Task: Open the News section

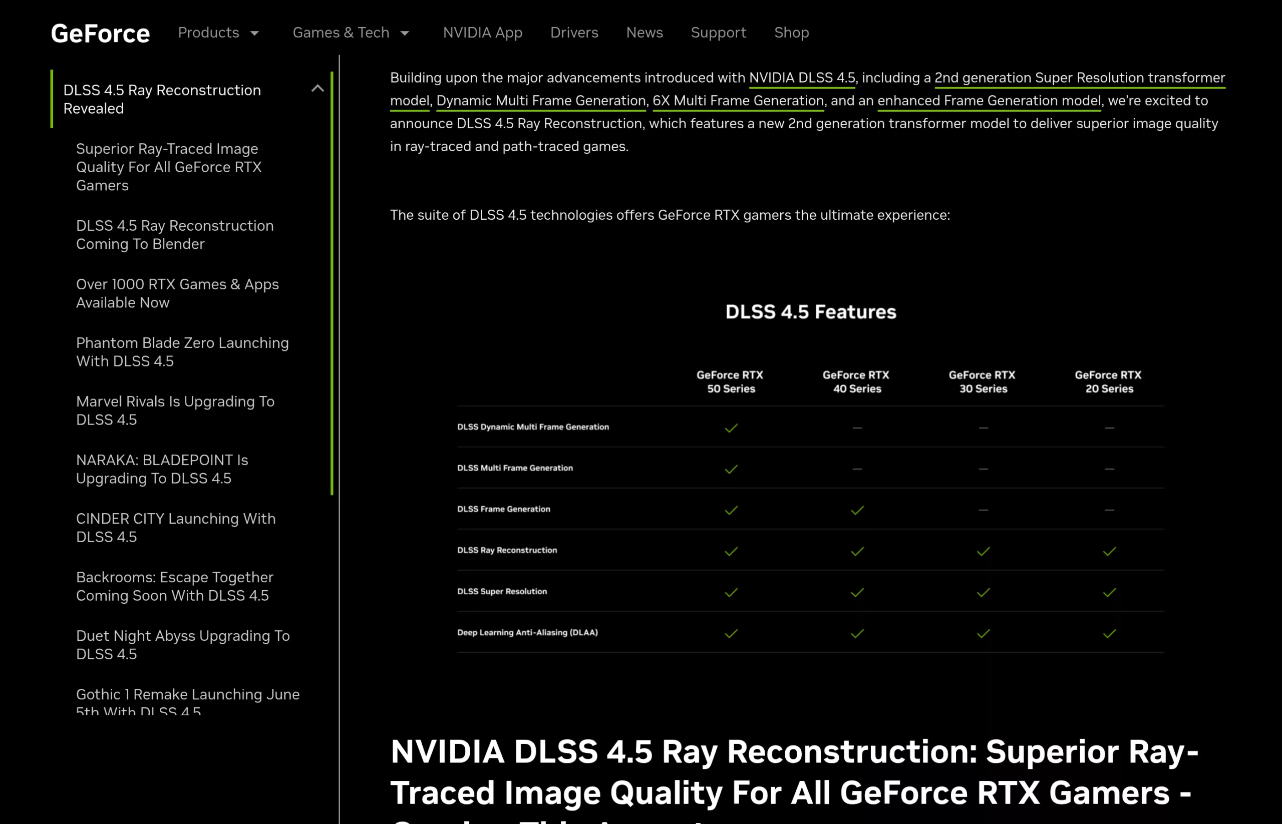Action: click(x=645, y=33)
